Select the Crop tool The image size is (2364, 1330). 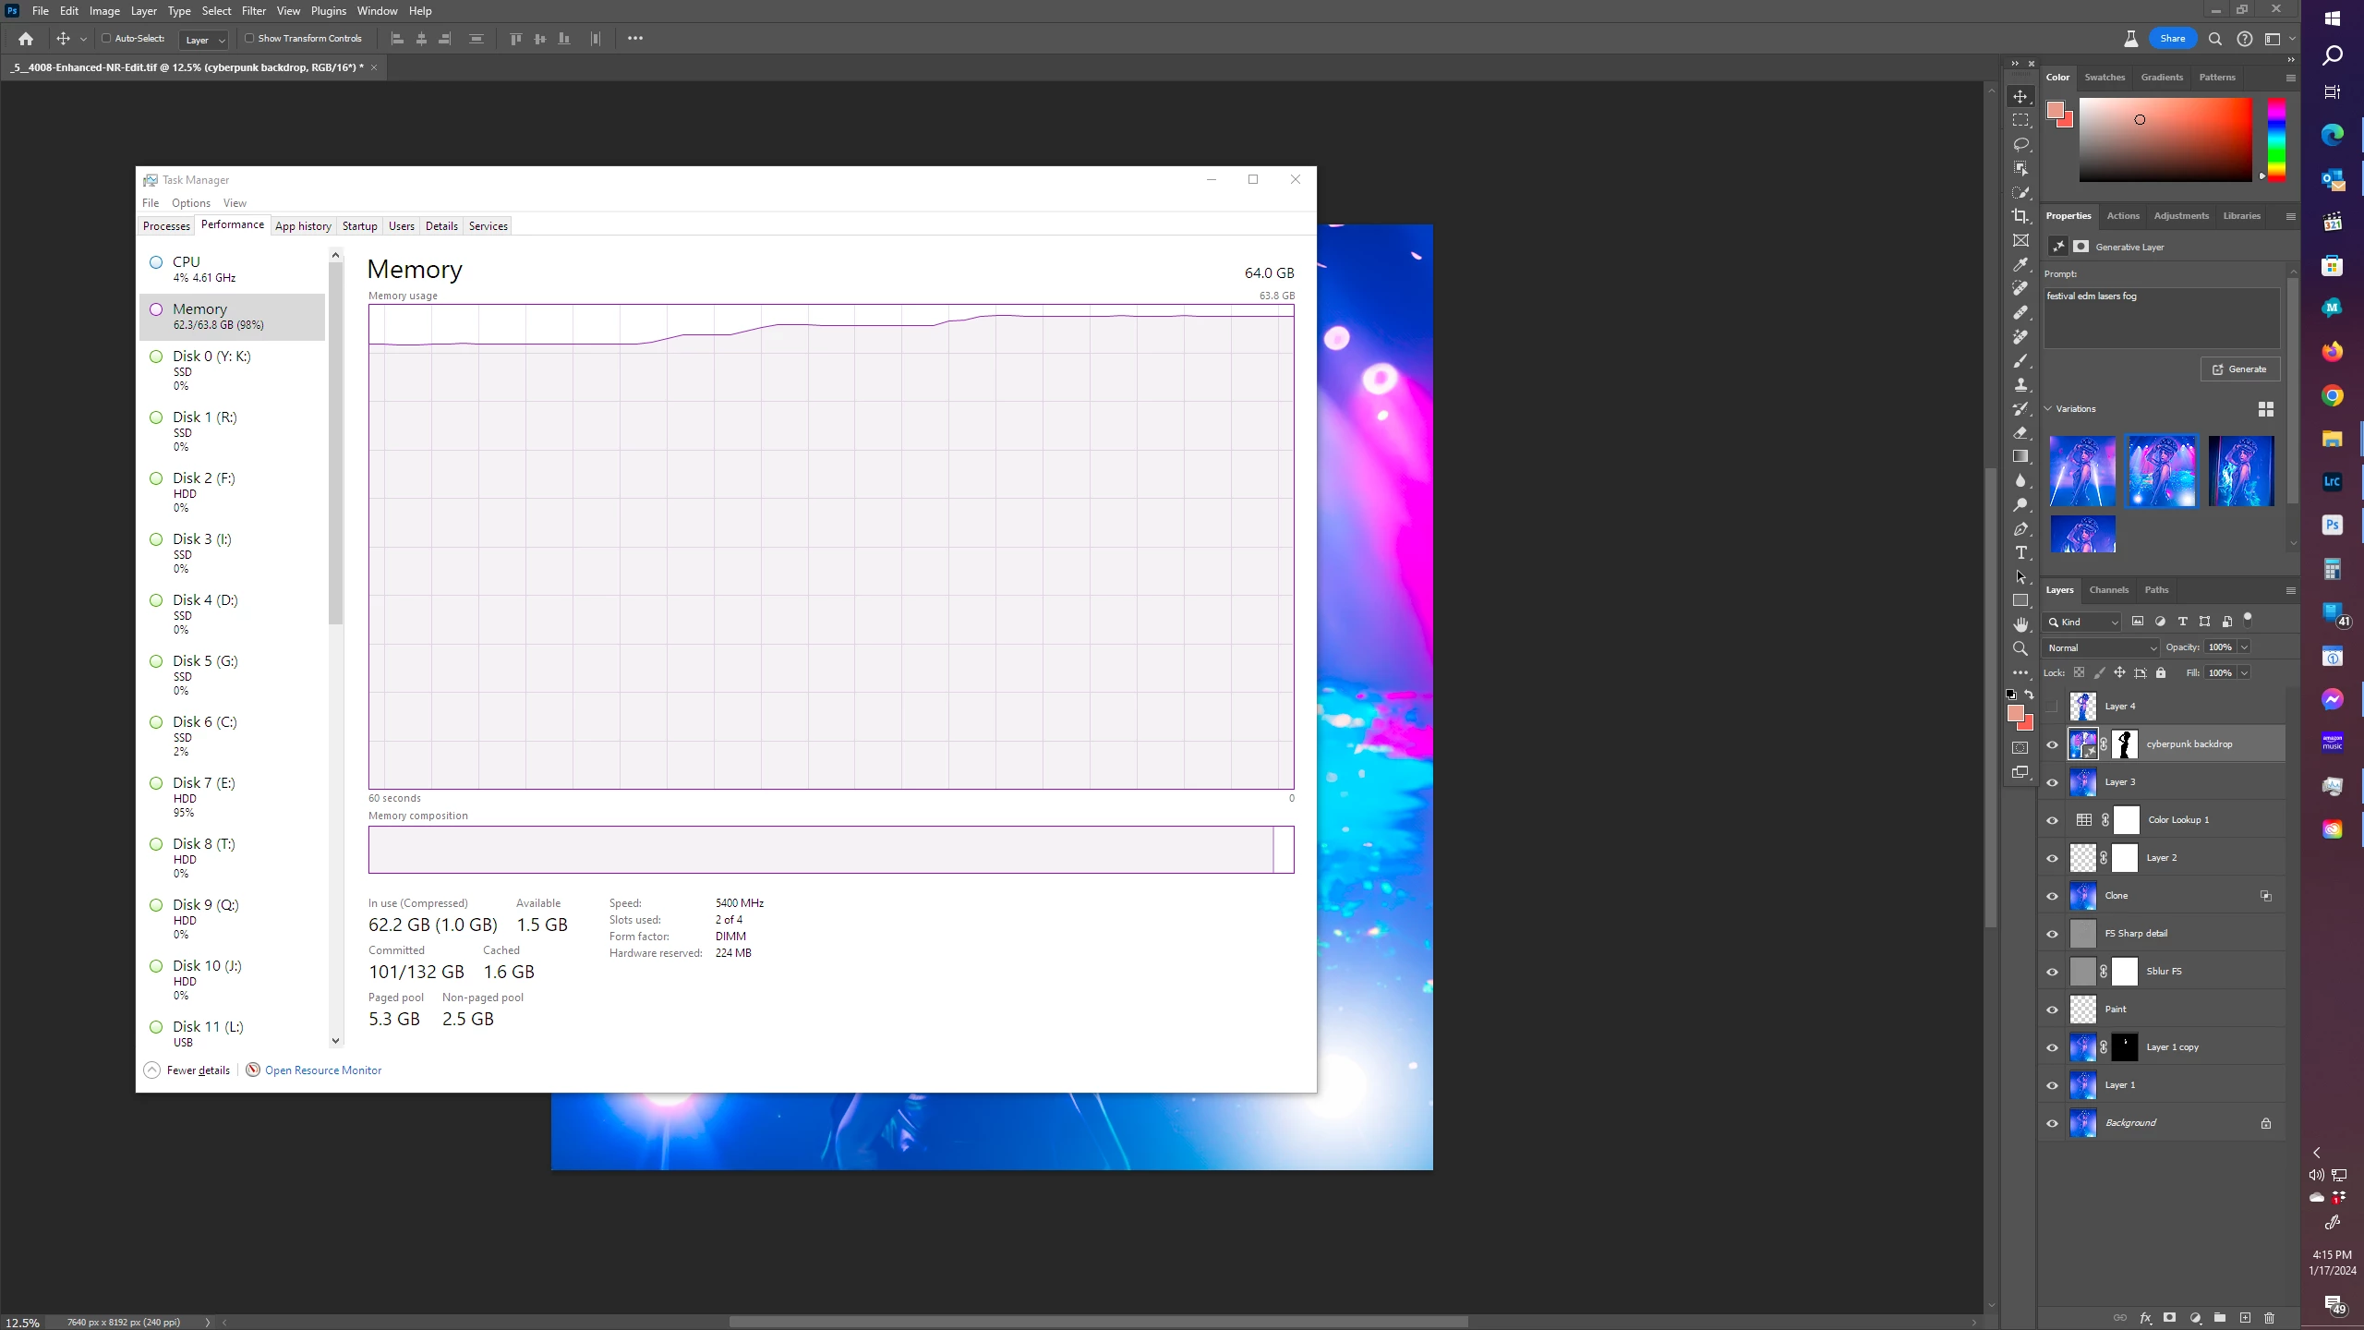(2020, 216)
